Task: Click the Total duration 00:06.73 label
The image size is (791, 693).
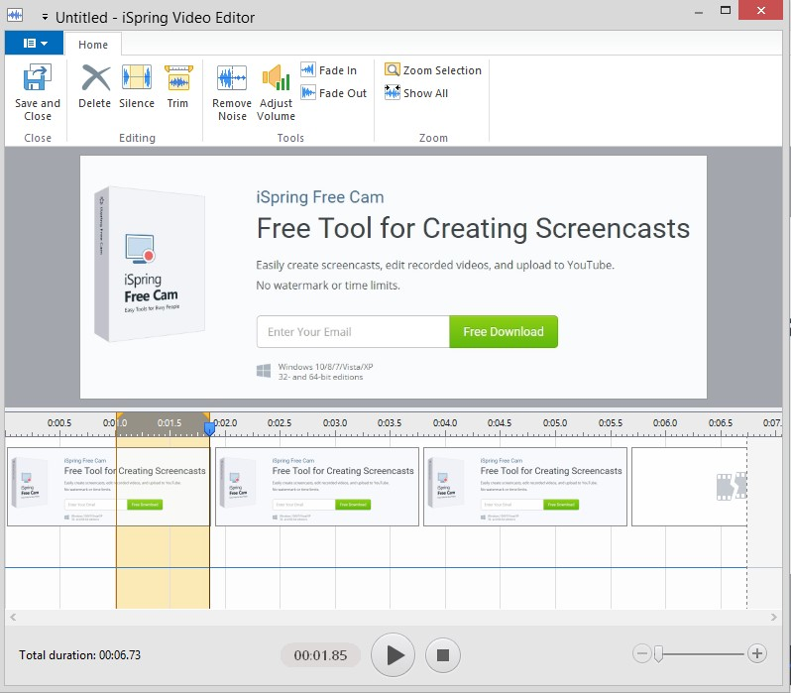Action: (79, 655)
